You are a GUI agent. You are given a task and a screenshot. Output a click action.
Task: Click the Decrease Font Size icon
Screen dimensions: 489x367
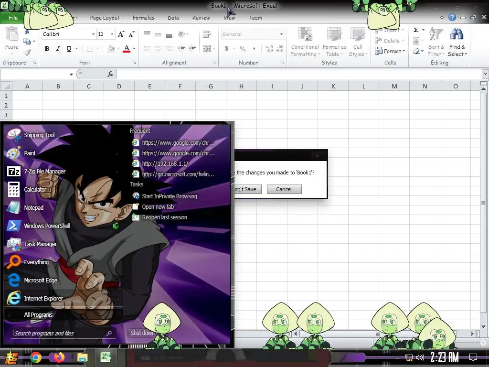132,34
